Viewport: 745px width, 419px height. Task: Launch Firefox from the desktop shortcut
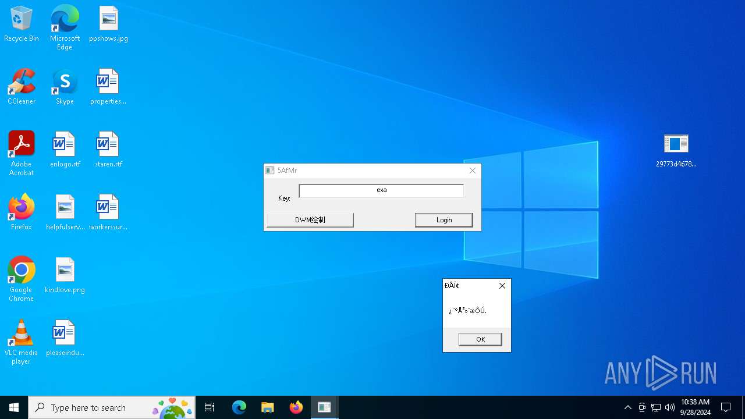pyautogui.click(x=22, y=213)
